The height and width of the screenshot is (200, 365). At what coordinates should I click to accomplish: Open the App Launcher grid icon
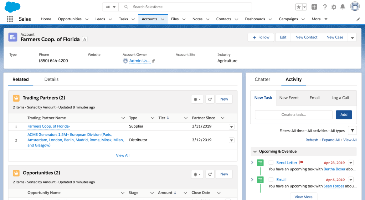coord(10,19)
